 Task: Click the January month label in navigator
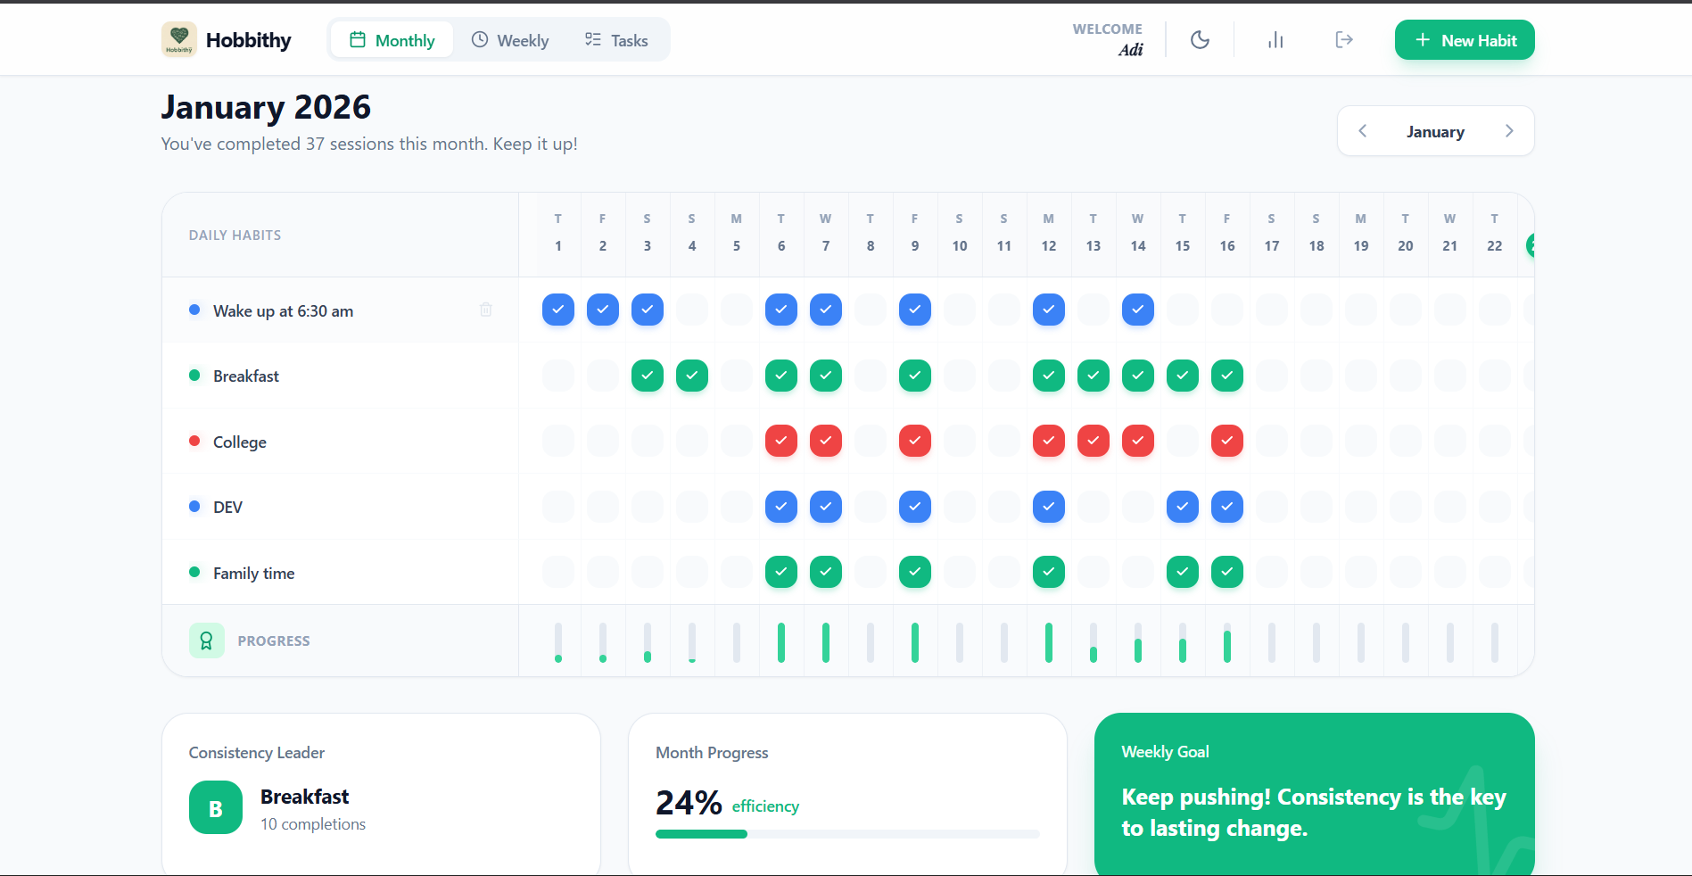(x=1435, y=132)
